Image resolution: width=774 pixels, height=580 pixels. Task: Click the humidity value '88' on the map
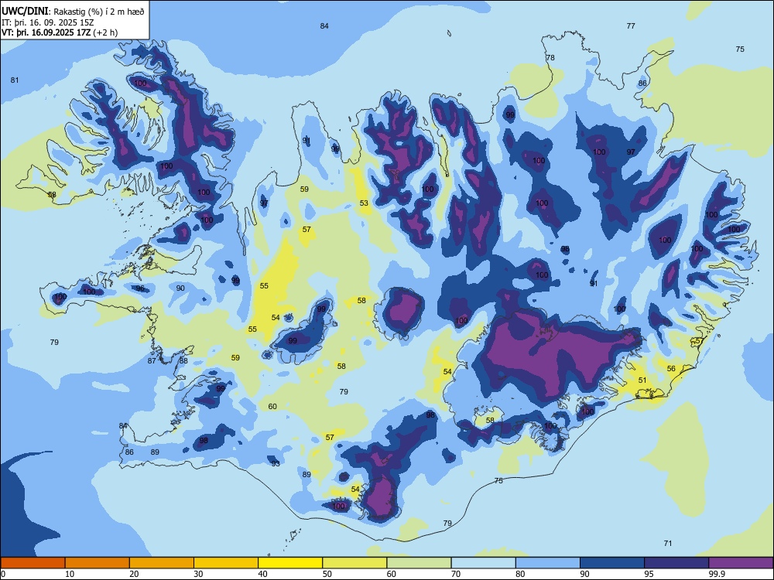[183, 361]
